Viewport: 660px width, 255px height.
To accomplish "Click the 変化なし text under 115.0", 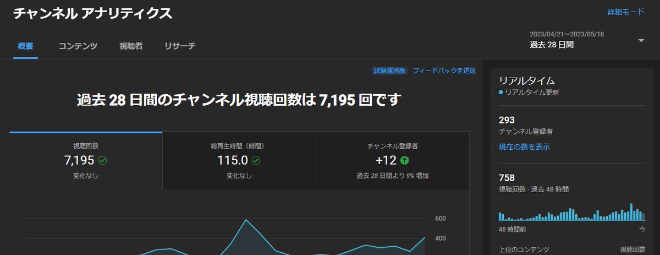I will point(239,176).
